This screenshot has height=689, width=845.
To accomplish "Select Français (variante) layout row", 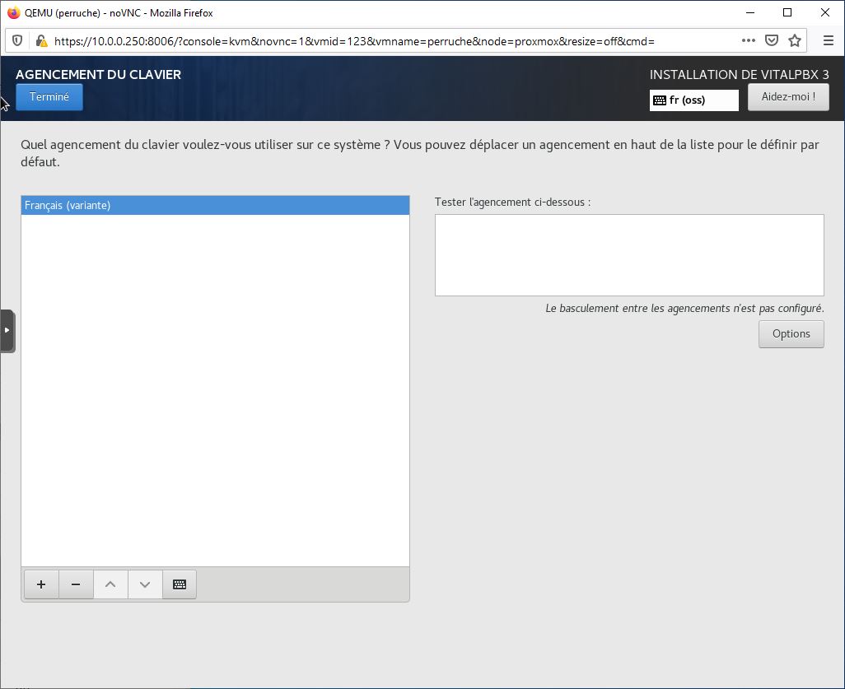I will (215, 205).
